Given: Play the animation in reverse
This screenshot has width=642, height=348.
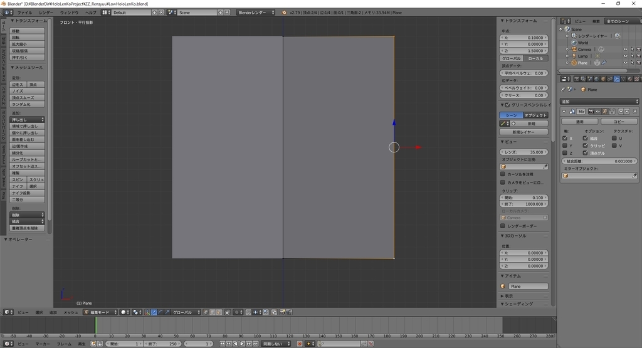Looking at the screenshot, I should pos(236,344).
